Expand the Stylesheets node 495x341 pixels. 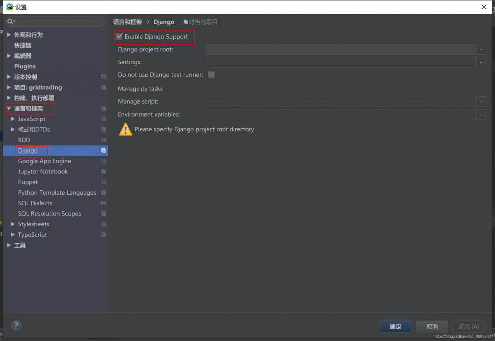(13, 224)
